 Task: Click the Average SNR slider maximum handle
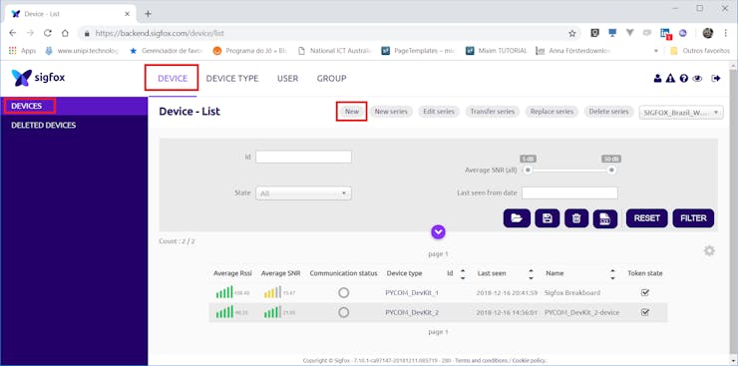[611, 170]
